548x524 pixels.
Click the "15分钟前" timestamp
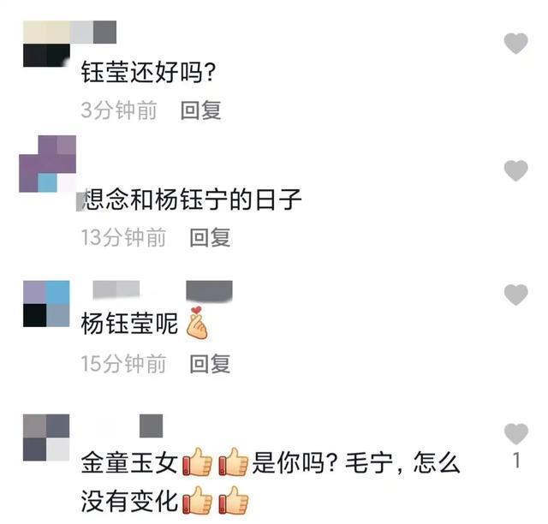click(123, 364)
